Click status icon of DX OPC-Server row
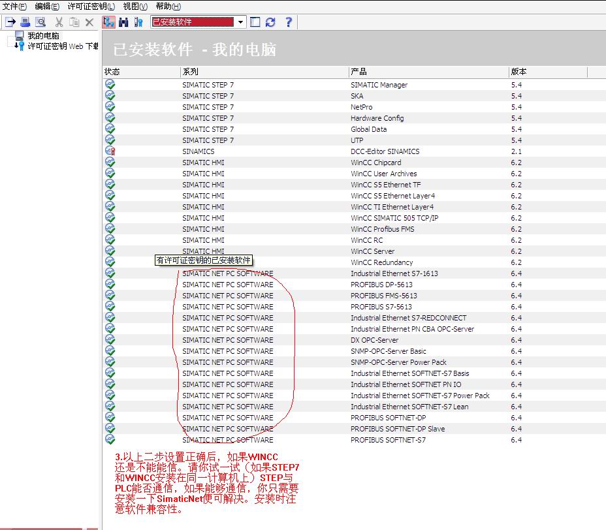Screen dimensions: 606x530 click(110, 340)
